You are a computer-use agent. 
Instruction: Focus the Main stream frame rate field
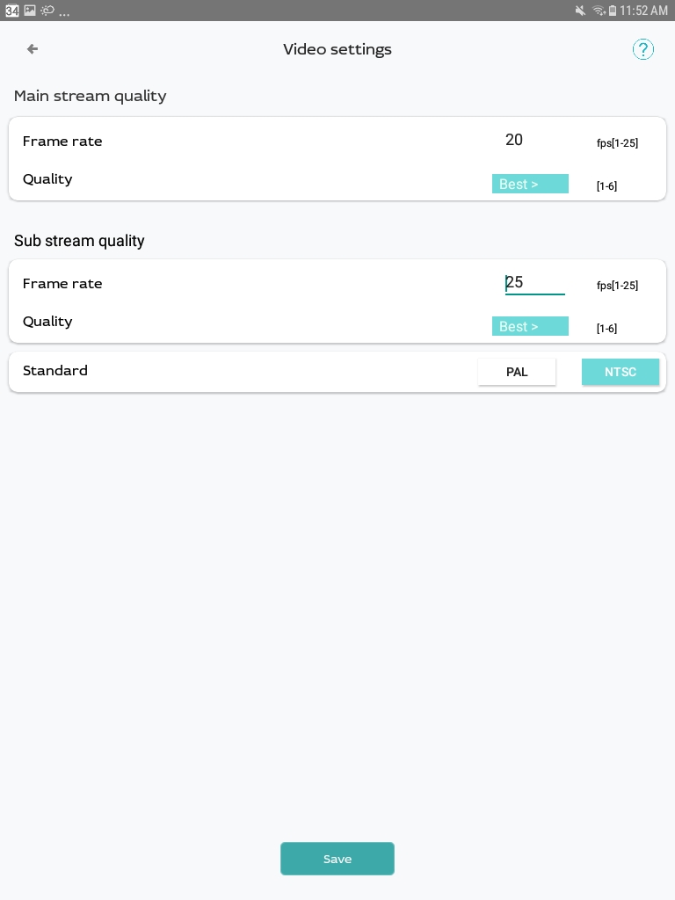pyautogui.click(x=534, y=140)
